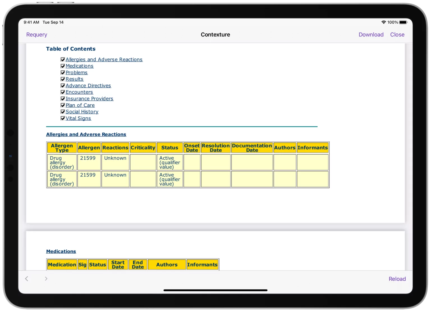Go to the Encounters link
Image resolution: width=431 pixels, height=312 pixels.
[79, 92]
